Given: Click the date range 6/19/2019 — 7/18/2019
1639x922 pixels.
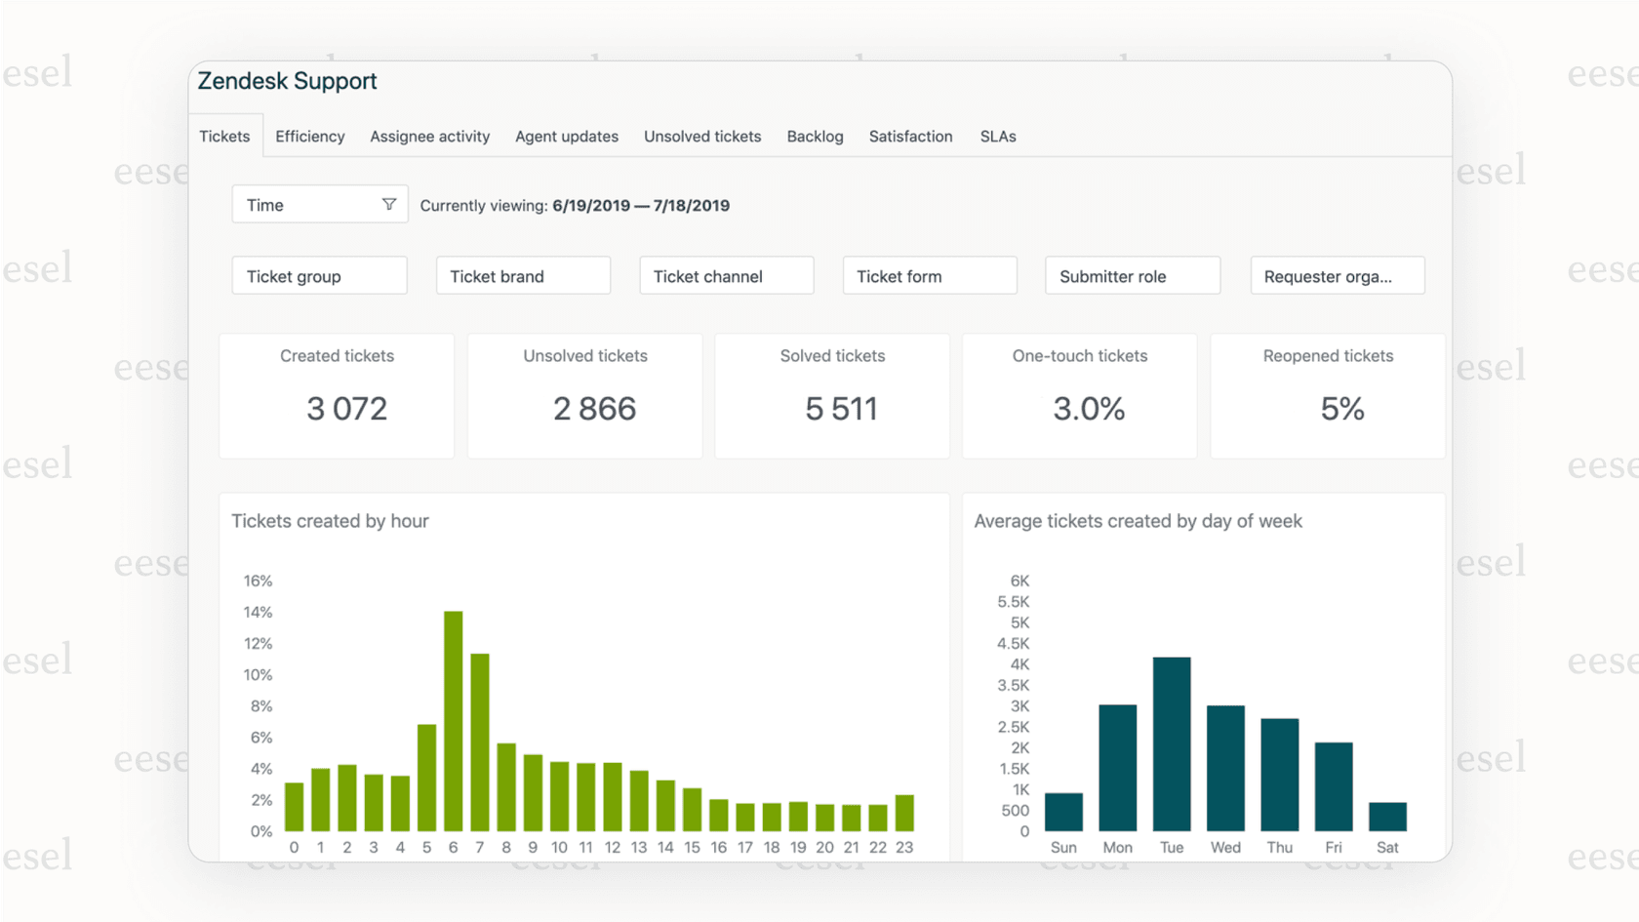Looking at the screenshot, I should [641, 206].
